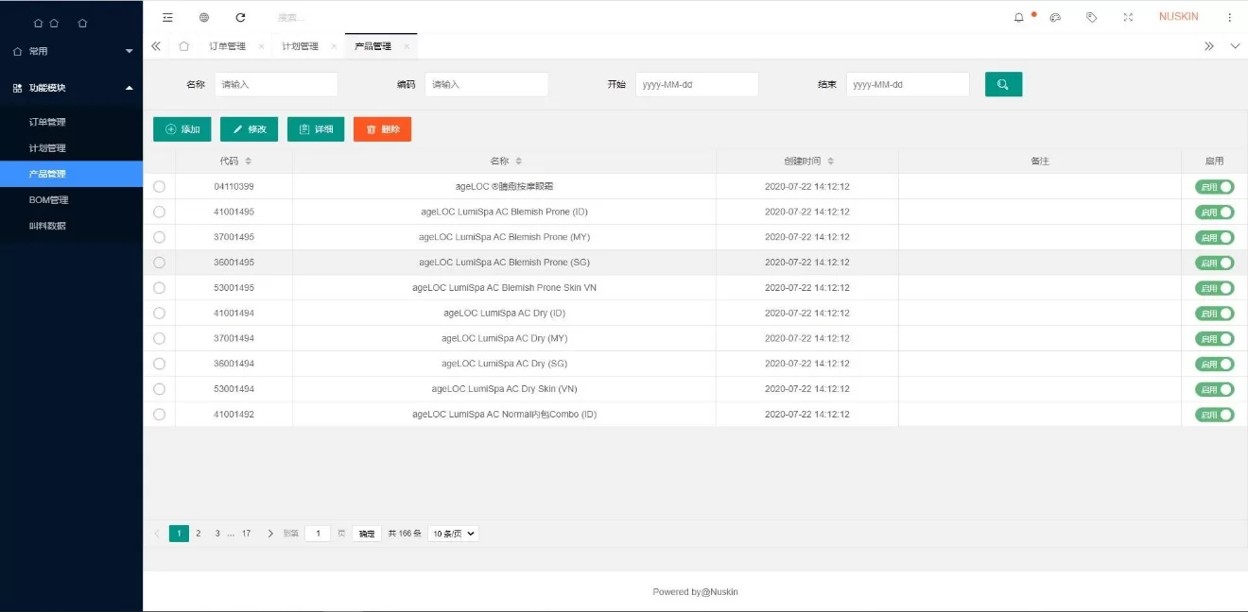The image size is (1248, 612).
Task: Switch to the 计划管理 tab
Action: pos(300,46)
